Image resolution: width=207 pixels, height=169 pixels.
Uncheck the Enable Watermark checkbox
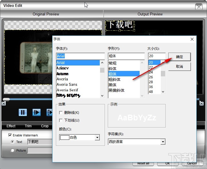(10, 135)
